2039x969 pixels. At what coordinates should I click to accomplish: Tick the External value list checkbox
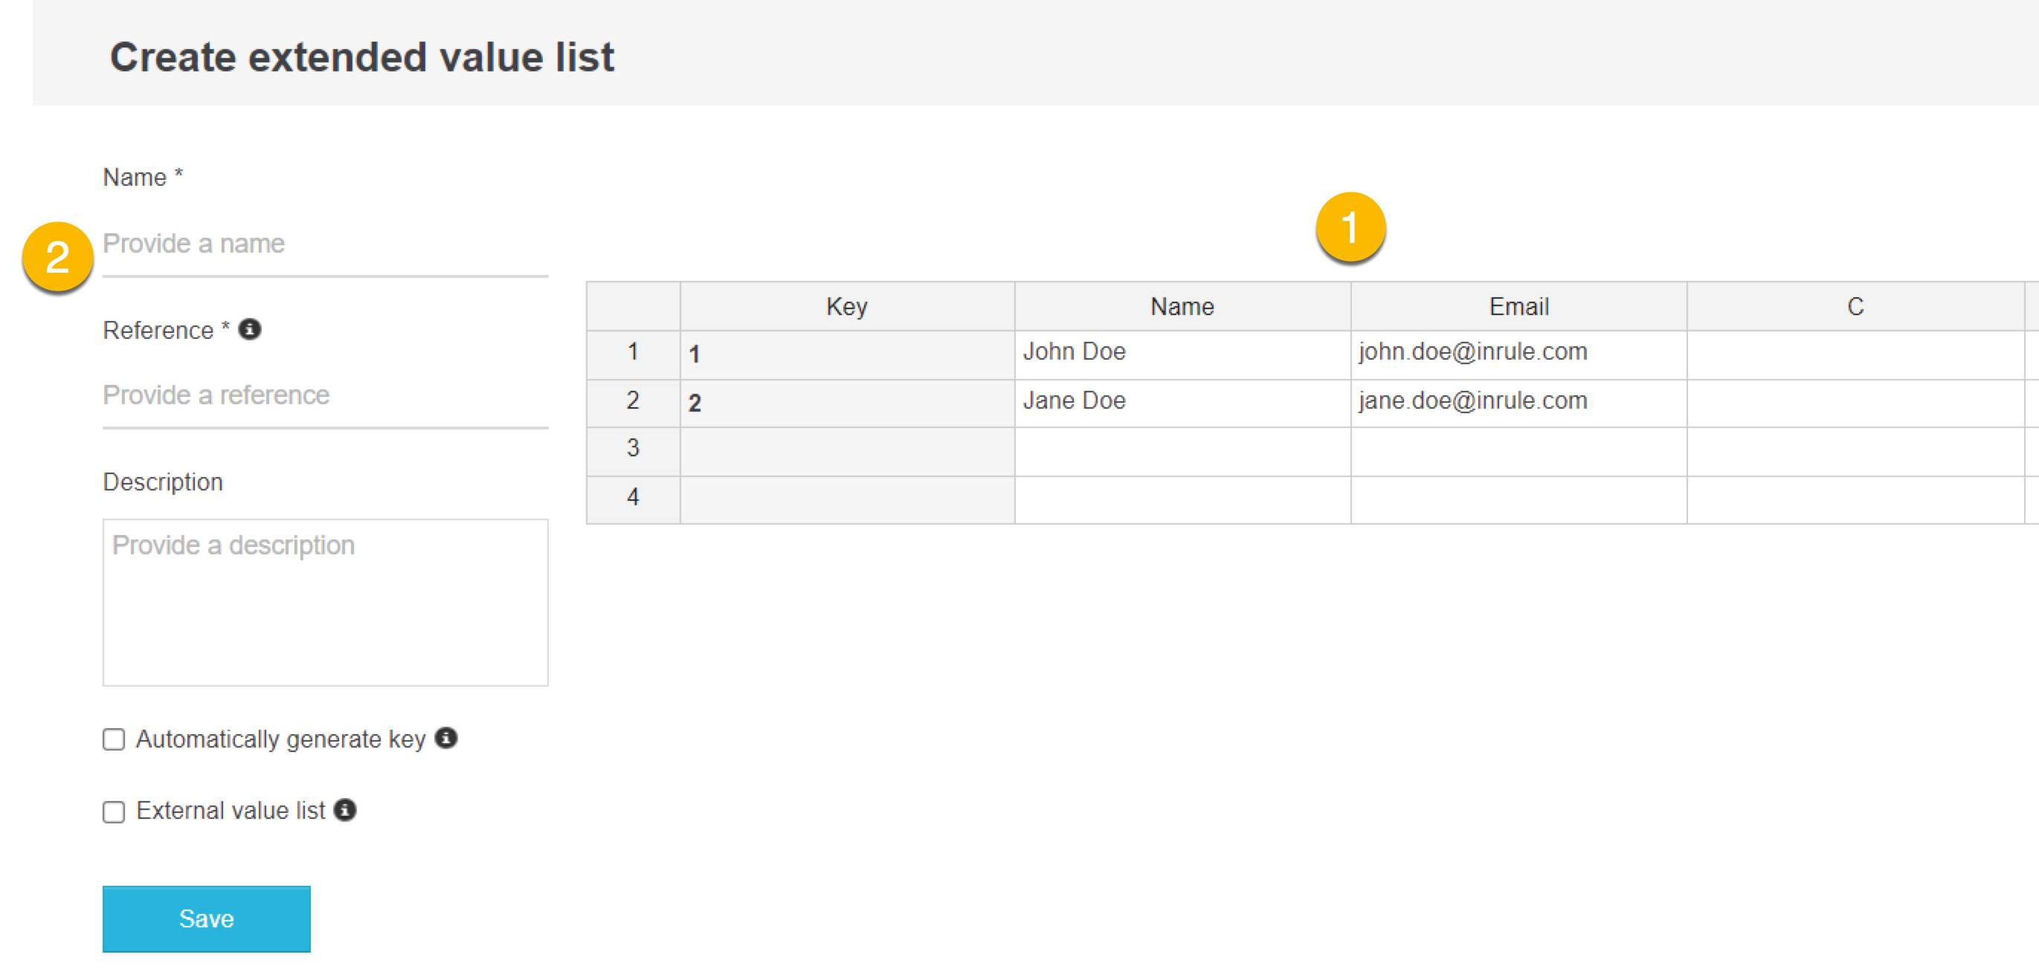114,812
